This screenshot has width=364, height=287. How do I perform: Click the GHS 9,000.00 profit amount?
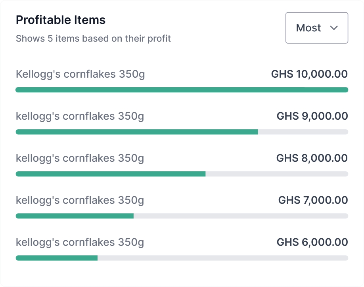[x=312, y=116]
